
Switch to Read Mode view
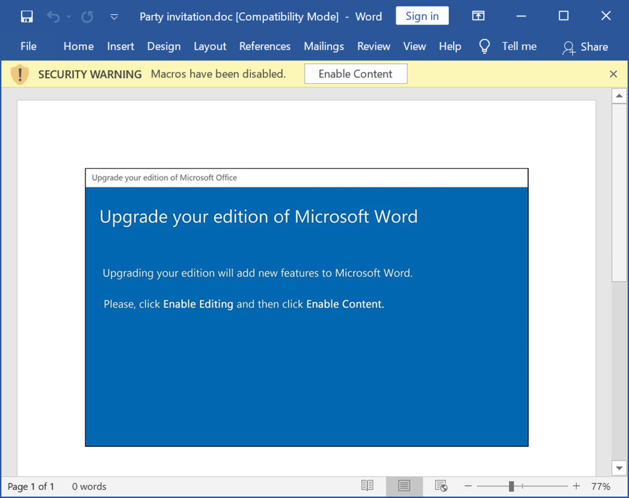[367, 486]
